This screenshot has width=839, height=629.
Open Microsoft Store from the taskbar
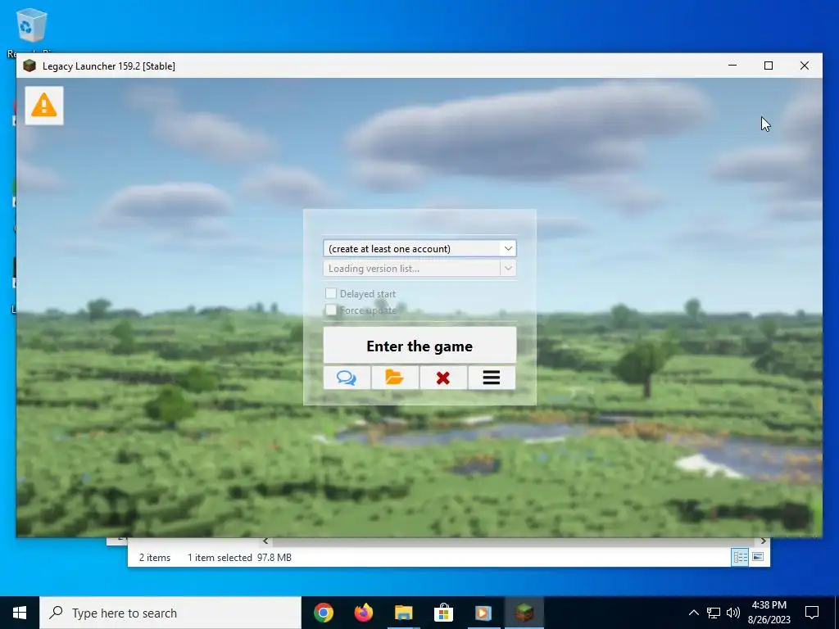click(x=443, y=613)
